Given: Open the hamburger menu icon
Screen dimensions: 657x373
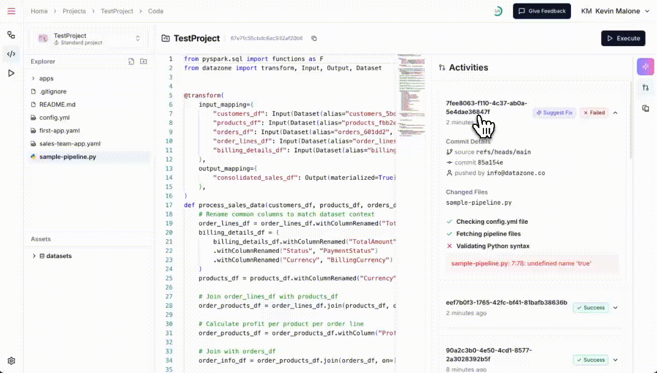Looking at the screenshot, I should click(x=11, y=11).
